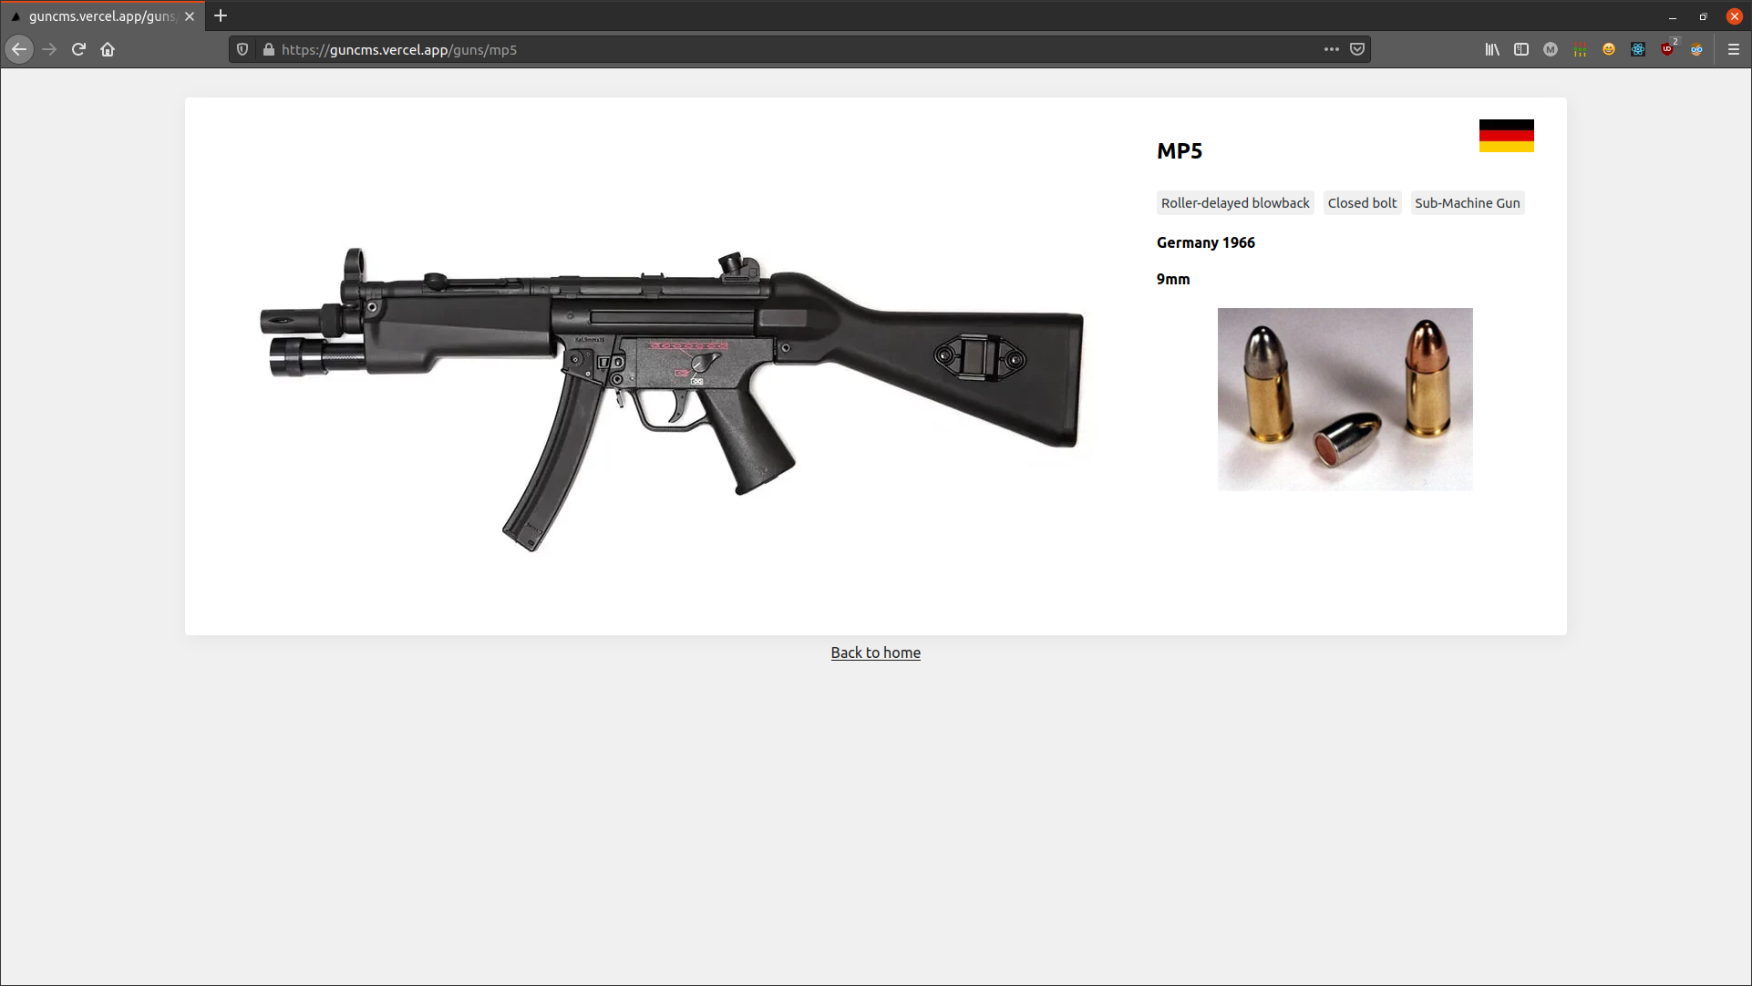Open uBlock Origin shield icon
Image resolution: width=1752 pixels, height=986 pixels.
1667,49
